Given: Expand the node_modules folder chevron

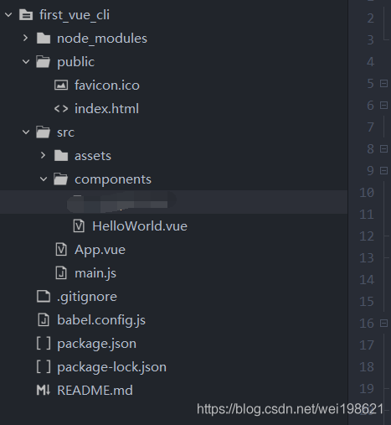Looking at the screenshot, I should coord(25,38).
